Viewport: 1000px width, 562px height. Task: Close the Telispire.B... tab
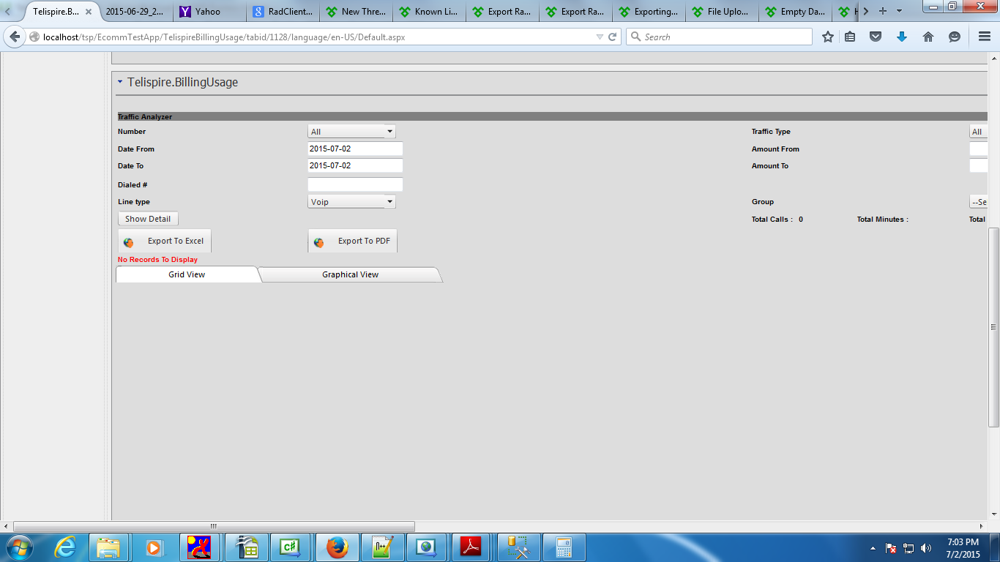89,12
